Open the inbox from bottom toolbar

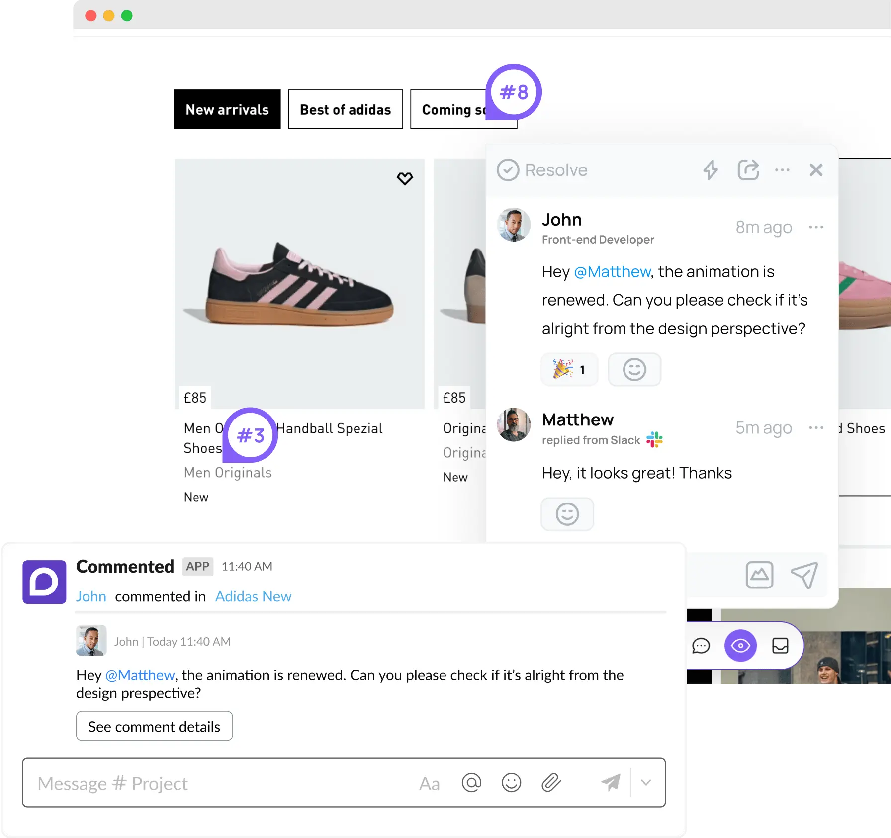tap(780, 646)
